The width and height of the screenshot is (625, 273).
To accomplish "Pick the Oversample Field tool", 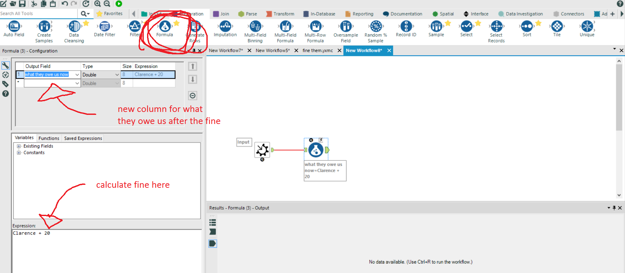I will (346, 32).
